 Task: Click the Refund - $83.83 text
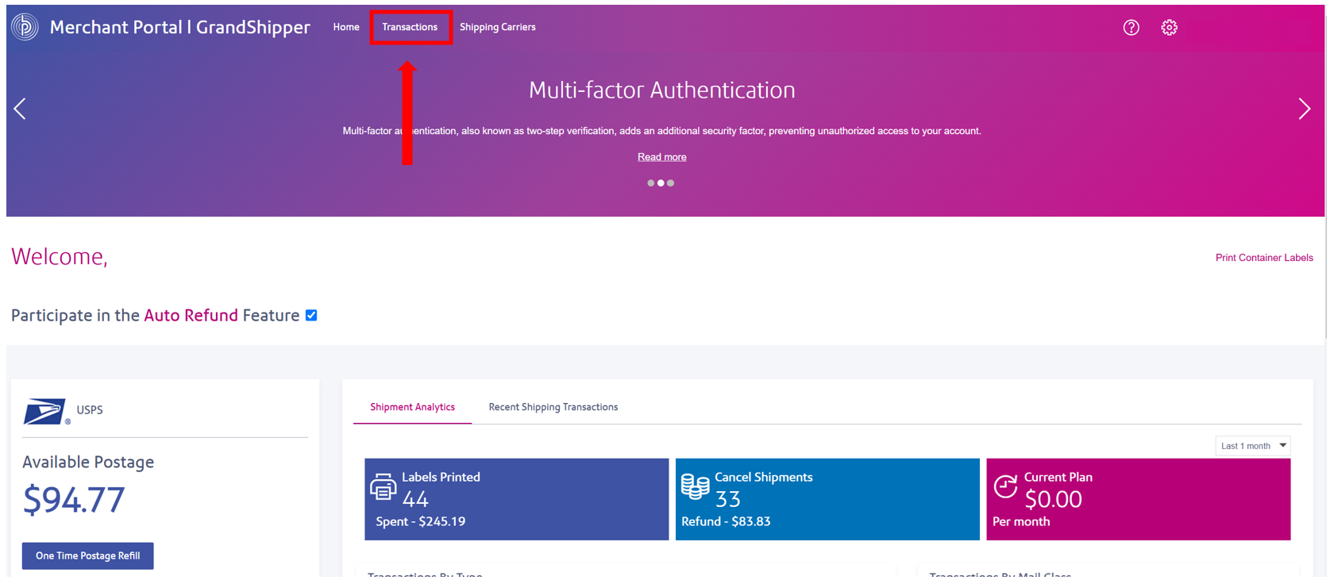(x=726, y=521)
